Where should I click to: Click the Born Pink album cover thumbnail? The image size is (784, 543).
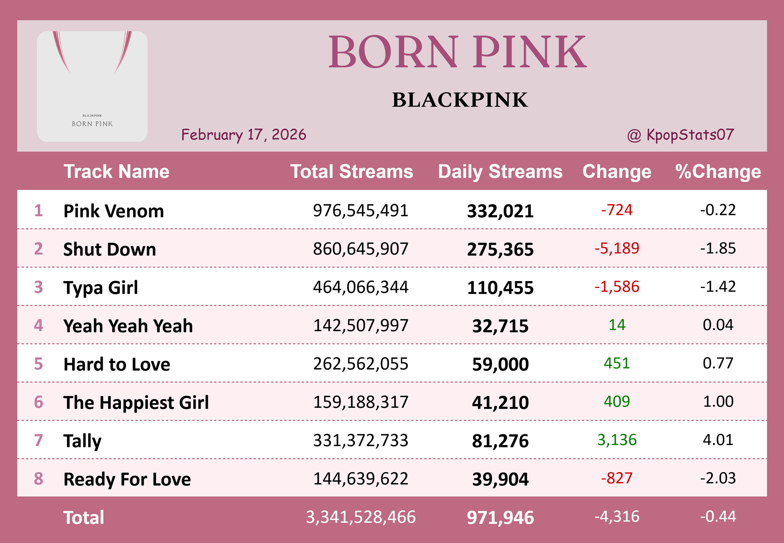[92, 86]
